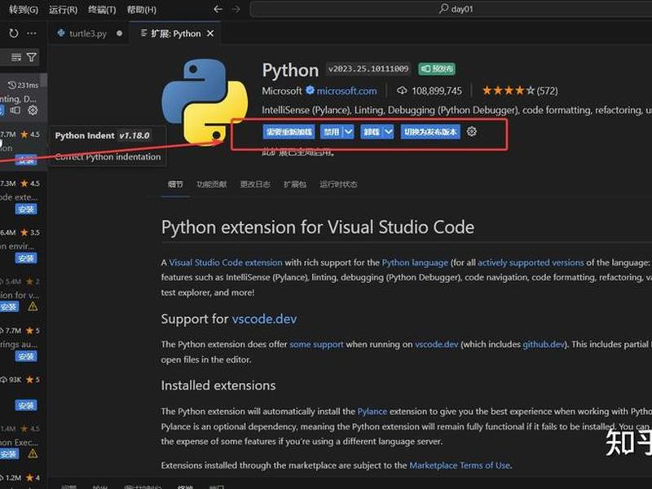Screen dimensions: 652x489
Task: Click the green pre-release badge
Action: pos(437,68)
